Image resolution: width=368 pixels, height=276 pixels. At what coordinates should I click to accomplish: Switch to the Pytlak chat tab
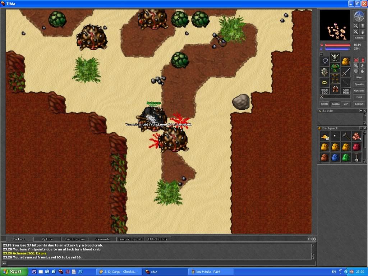(47, 239)
